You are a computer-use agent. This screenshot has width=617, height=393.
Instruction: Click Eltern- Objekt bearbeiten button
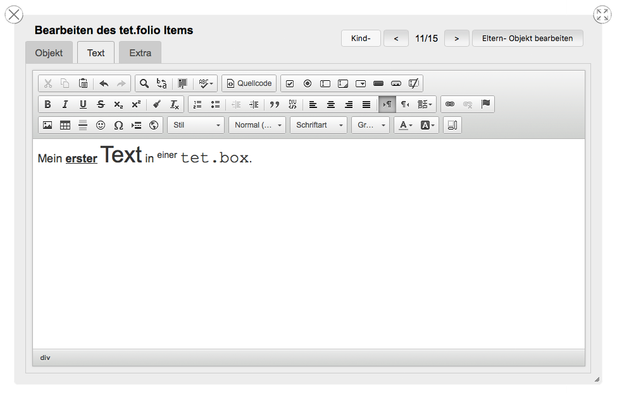click(527, 39)
